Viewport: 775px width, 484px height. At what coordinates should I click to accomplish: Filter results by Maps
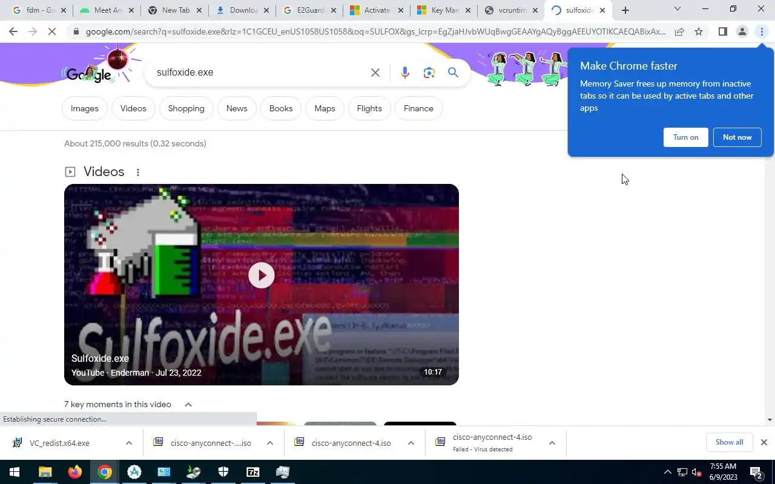click(x=325, y=108)
